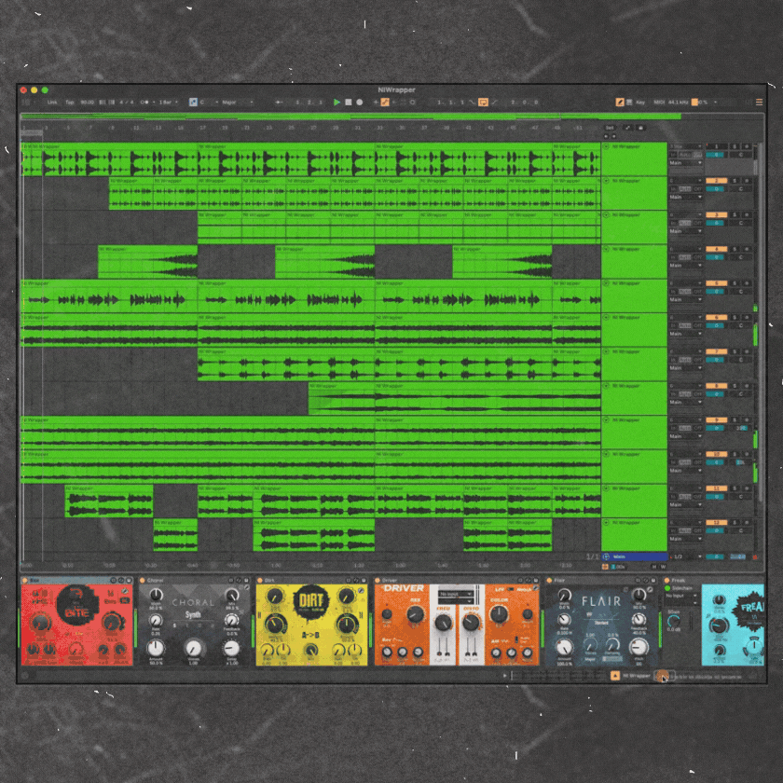The image size is (783, 783).
Task: Solo track 5 with S button
Action: (x=735, y=283)
